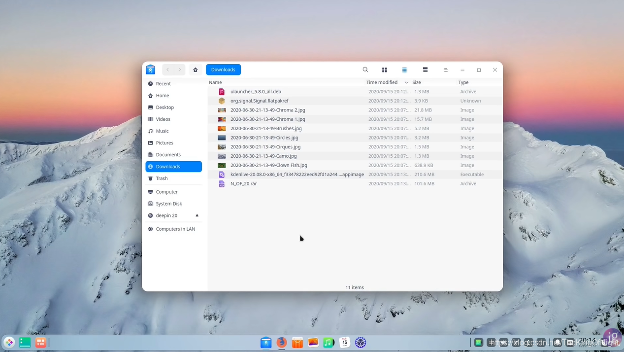Click the 638.9 KB size cell
624x352 pixels.
point(424,165)
